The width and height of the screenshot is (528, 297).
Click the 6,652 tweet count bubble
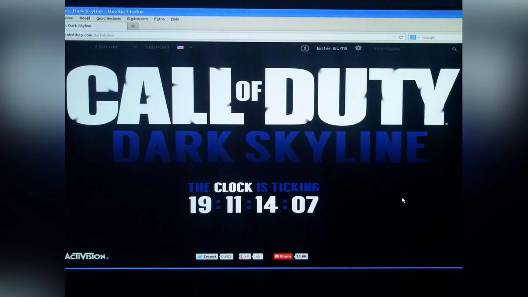pyautogui.click(x=226, y=257)
